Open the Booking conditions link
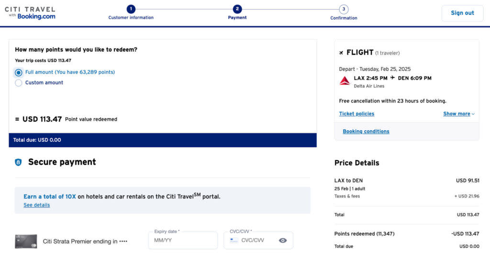Viewport: 490px width, 263px height. (366, 131)
